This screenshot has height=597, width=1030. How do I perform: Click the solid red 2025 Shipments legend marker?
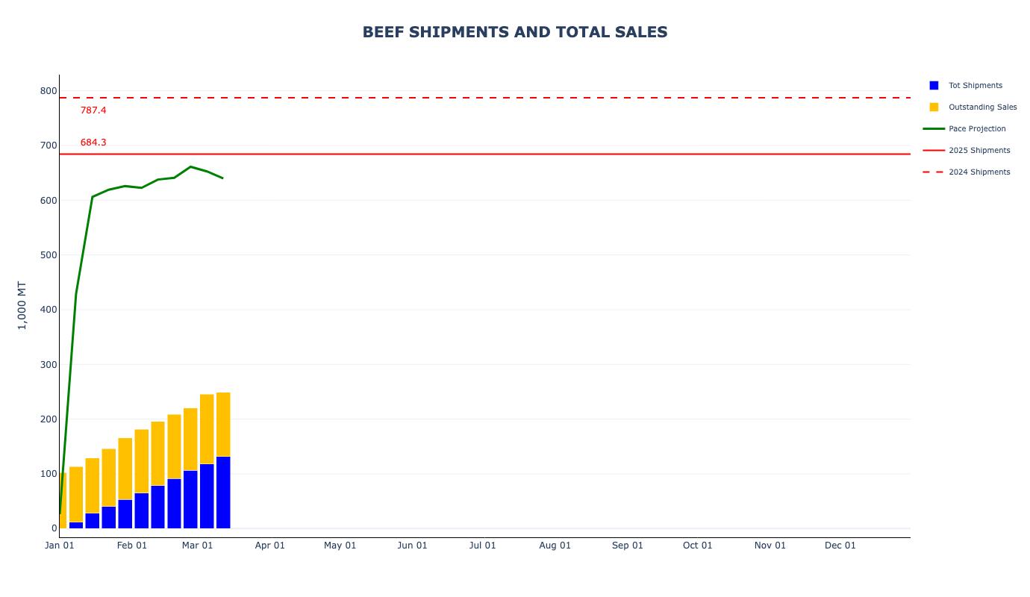(x=934, y=151)
